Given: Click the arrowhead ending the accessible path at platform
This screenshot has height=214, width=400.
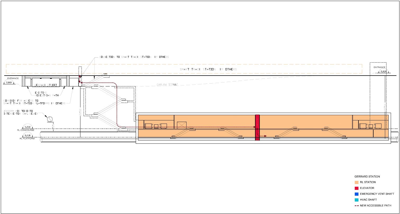Looking at the screenshot, I should tap(265, 136).
